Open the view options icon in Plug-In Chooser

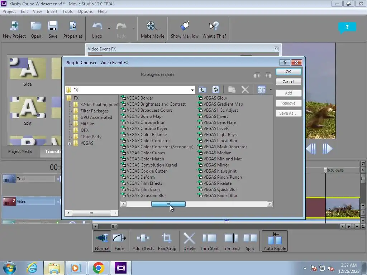tap(262, 90)
